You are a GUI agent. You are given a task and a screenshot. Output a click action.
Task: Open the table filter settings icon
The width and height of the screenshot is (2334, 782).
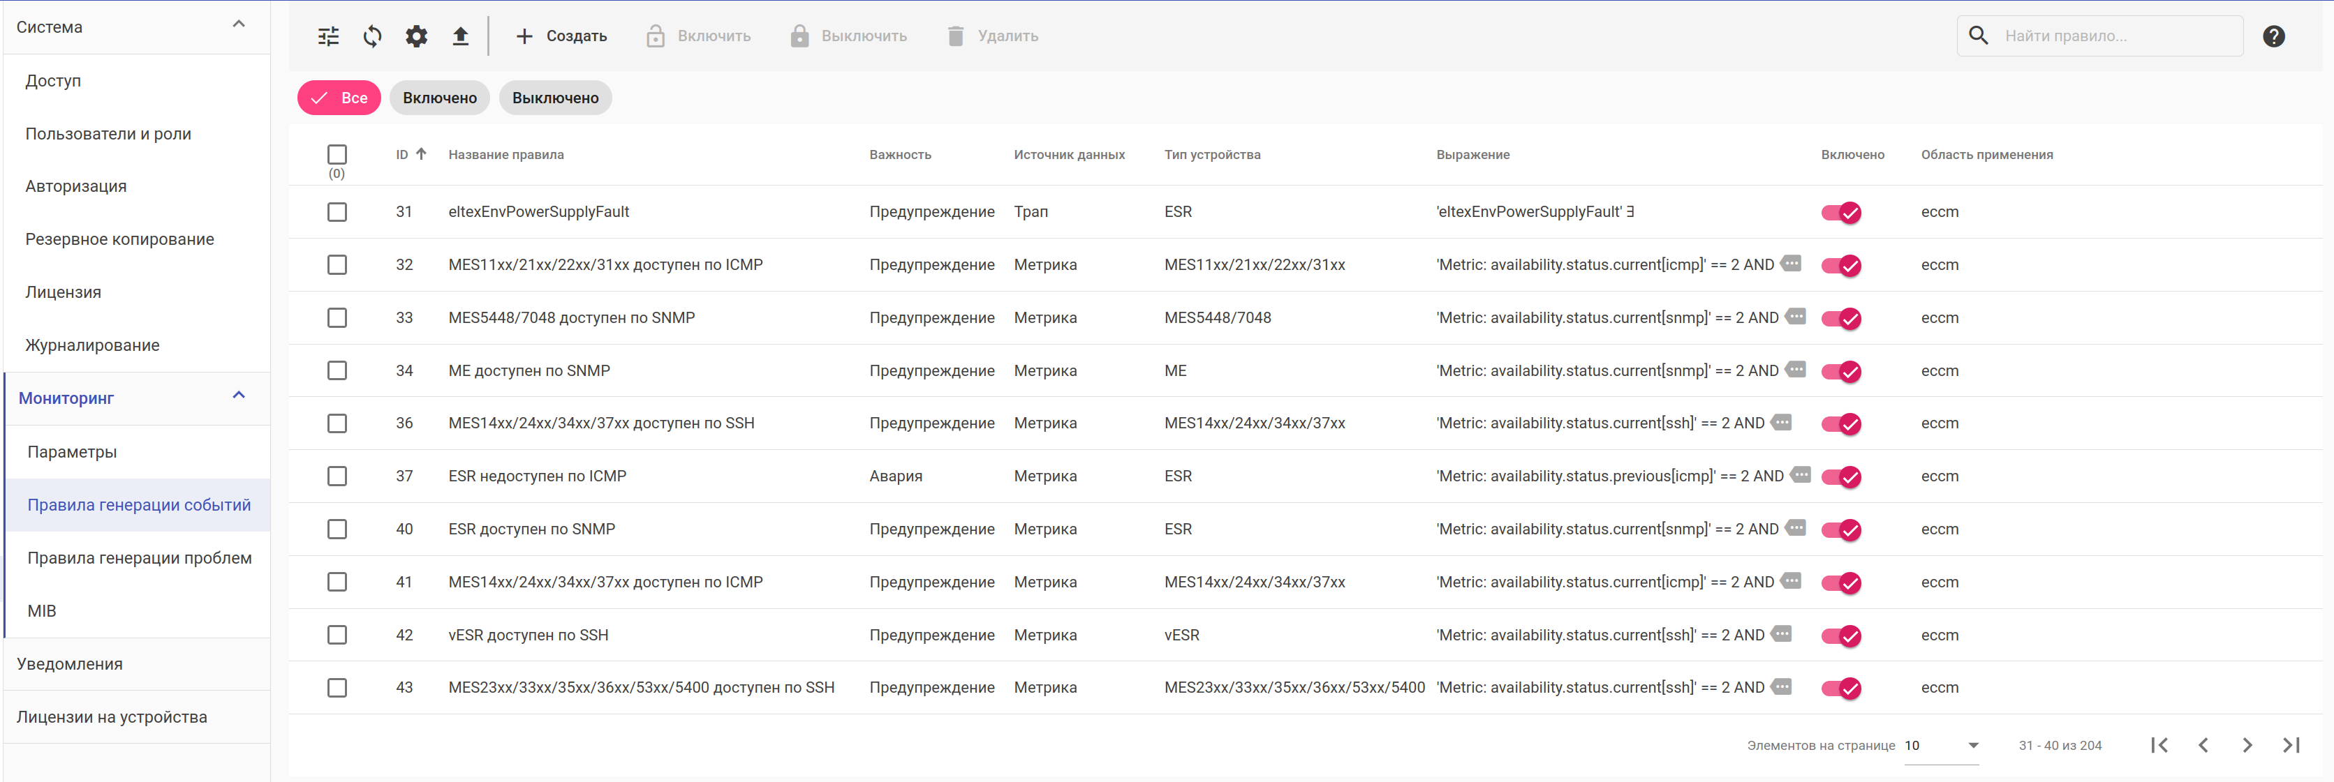pos(328,36)
